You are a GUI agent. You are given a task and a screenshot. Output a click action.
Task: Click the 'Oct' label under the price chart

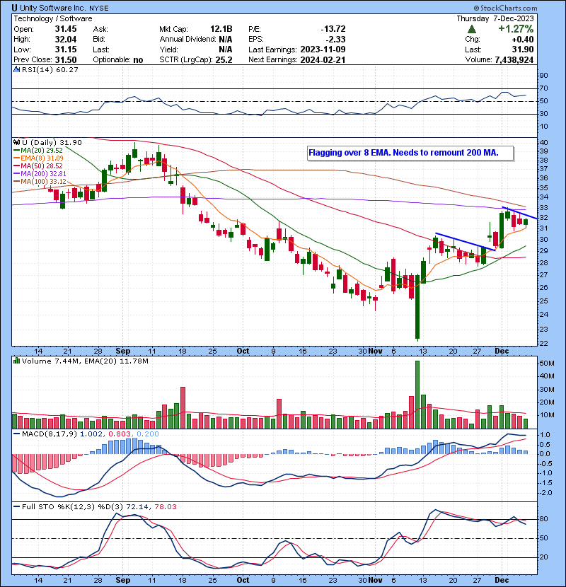[243, 351]
